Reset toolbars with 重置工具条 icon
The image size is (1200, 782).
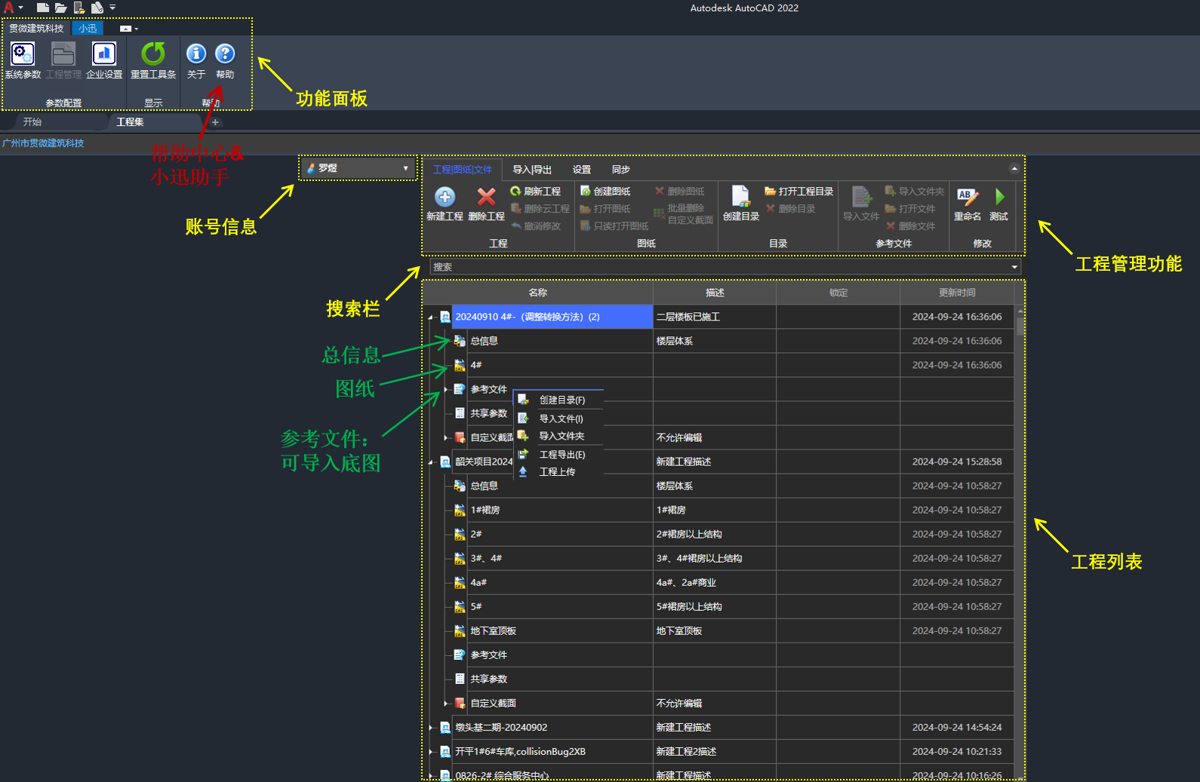153,54
